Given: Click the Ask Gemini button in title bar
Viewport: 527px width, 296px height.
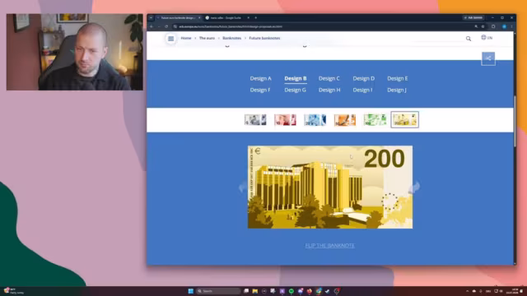Looking at the screenshot, I should click(x=473, y=18).
